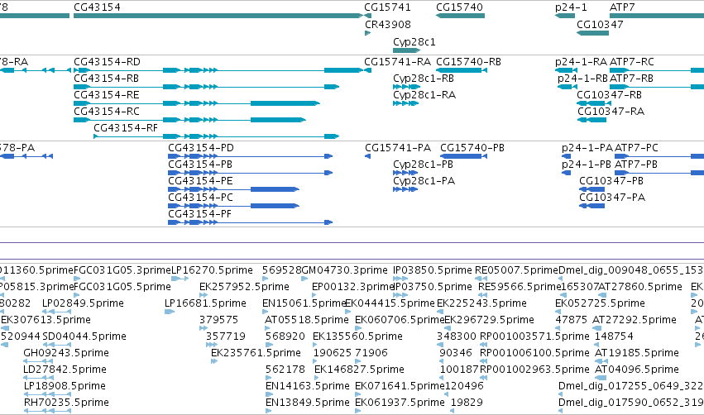Image resolution: width=704 pixels, height=415 pixels.
Task: Select the CG15740 gene feature
Action: [460, 16]
